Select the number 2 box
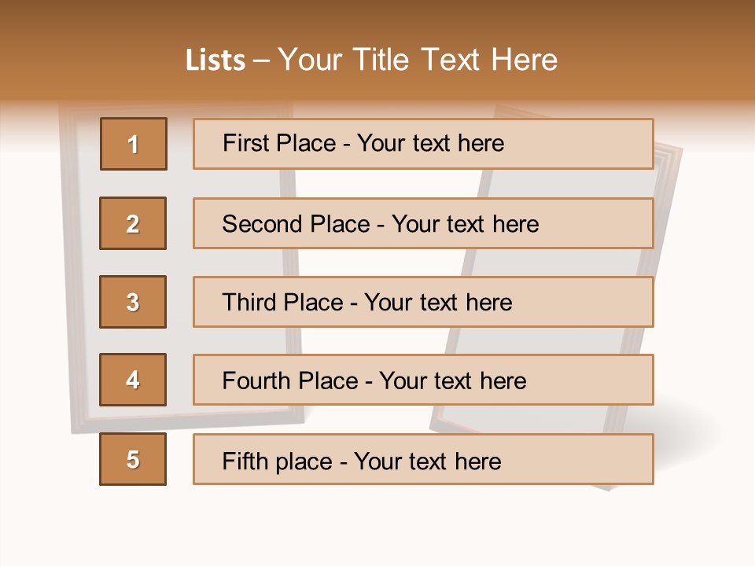The height and width of the screenshot is (566, 755). tap(133, 223)
